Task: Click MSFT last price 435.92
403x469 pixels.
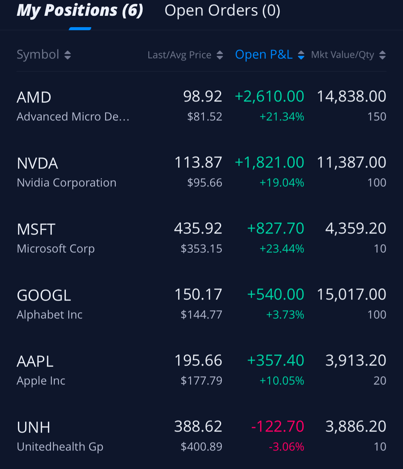Action: point(198,229)
